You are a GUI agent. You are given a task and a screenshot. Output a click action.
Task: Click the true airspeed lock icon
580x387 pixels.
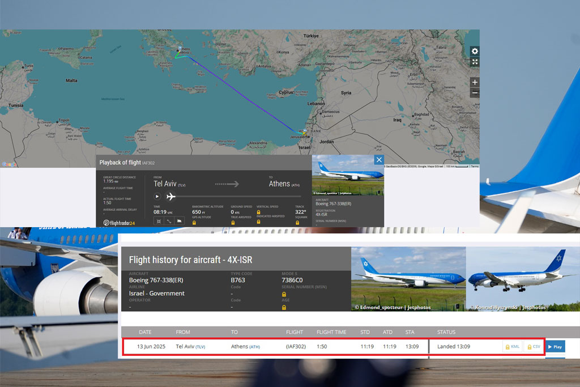[x=233, y=223]
